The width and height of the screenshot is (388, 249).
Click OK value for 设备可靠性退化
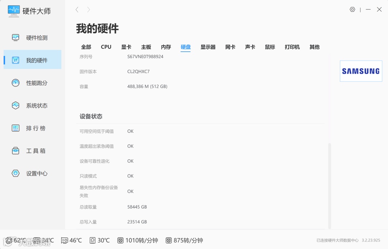coord(130,161)
